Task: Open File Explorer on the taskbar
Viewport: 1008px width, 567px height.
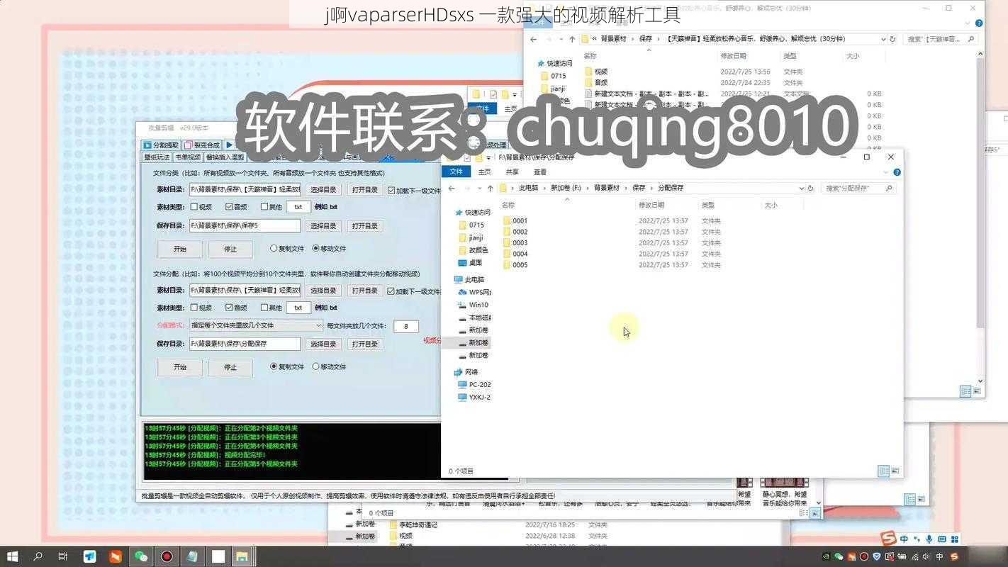Action: pyautogui.click(x=242, y=556)
